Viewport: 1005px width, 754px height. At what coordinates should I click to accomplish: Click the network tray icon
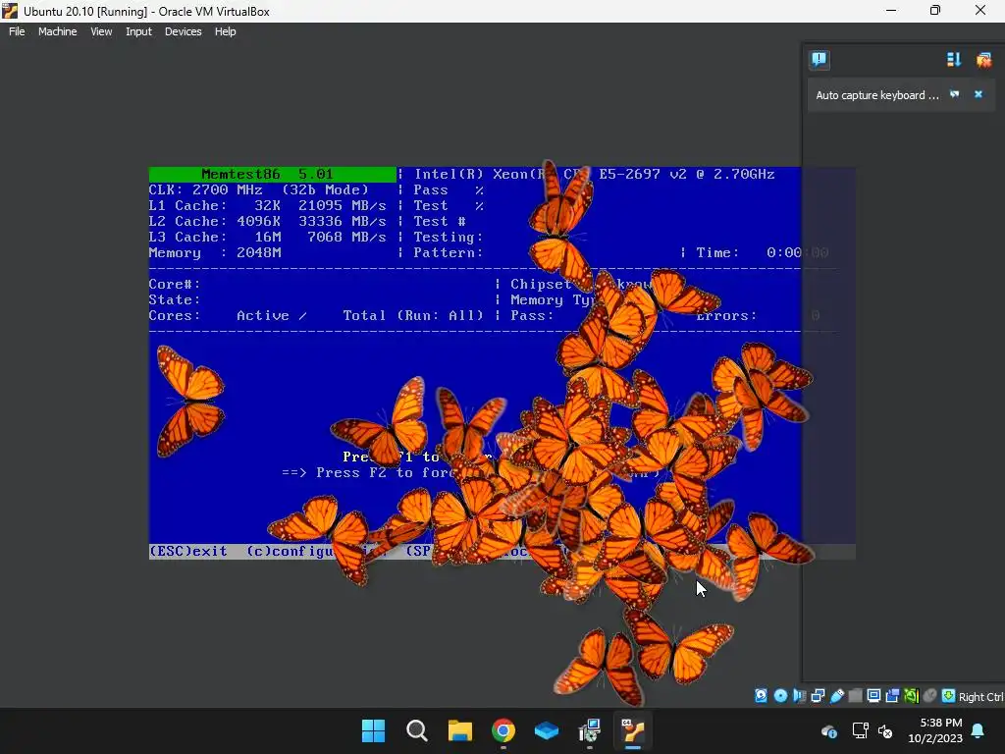point(860,730)
